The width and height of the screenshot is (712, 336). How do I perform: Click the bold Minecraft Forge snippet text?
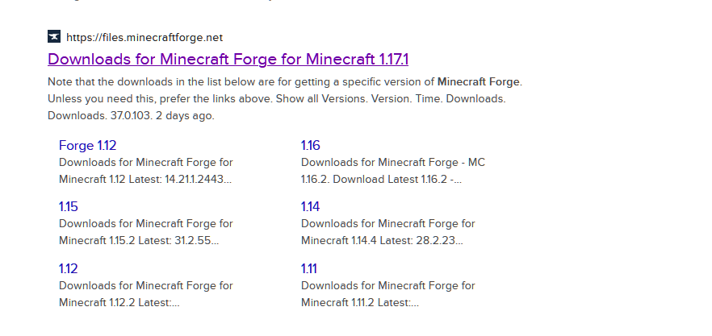(x=478, y=82)
